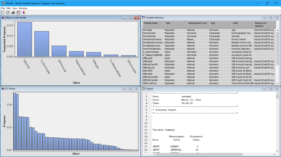Click the G_DemCluster bar in Effects chart
Viewport: 281px width, 157px height.
[x=42, y=44]
